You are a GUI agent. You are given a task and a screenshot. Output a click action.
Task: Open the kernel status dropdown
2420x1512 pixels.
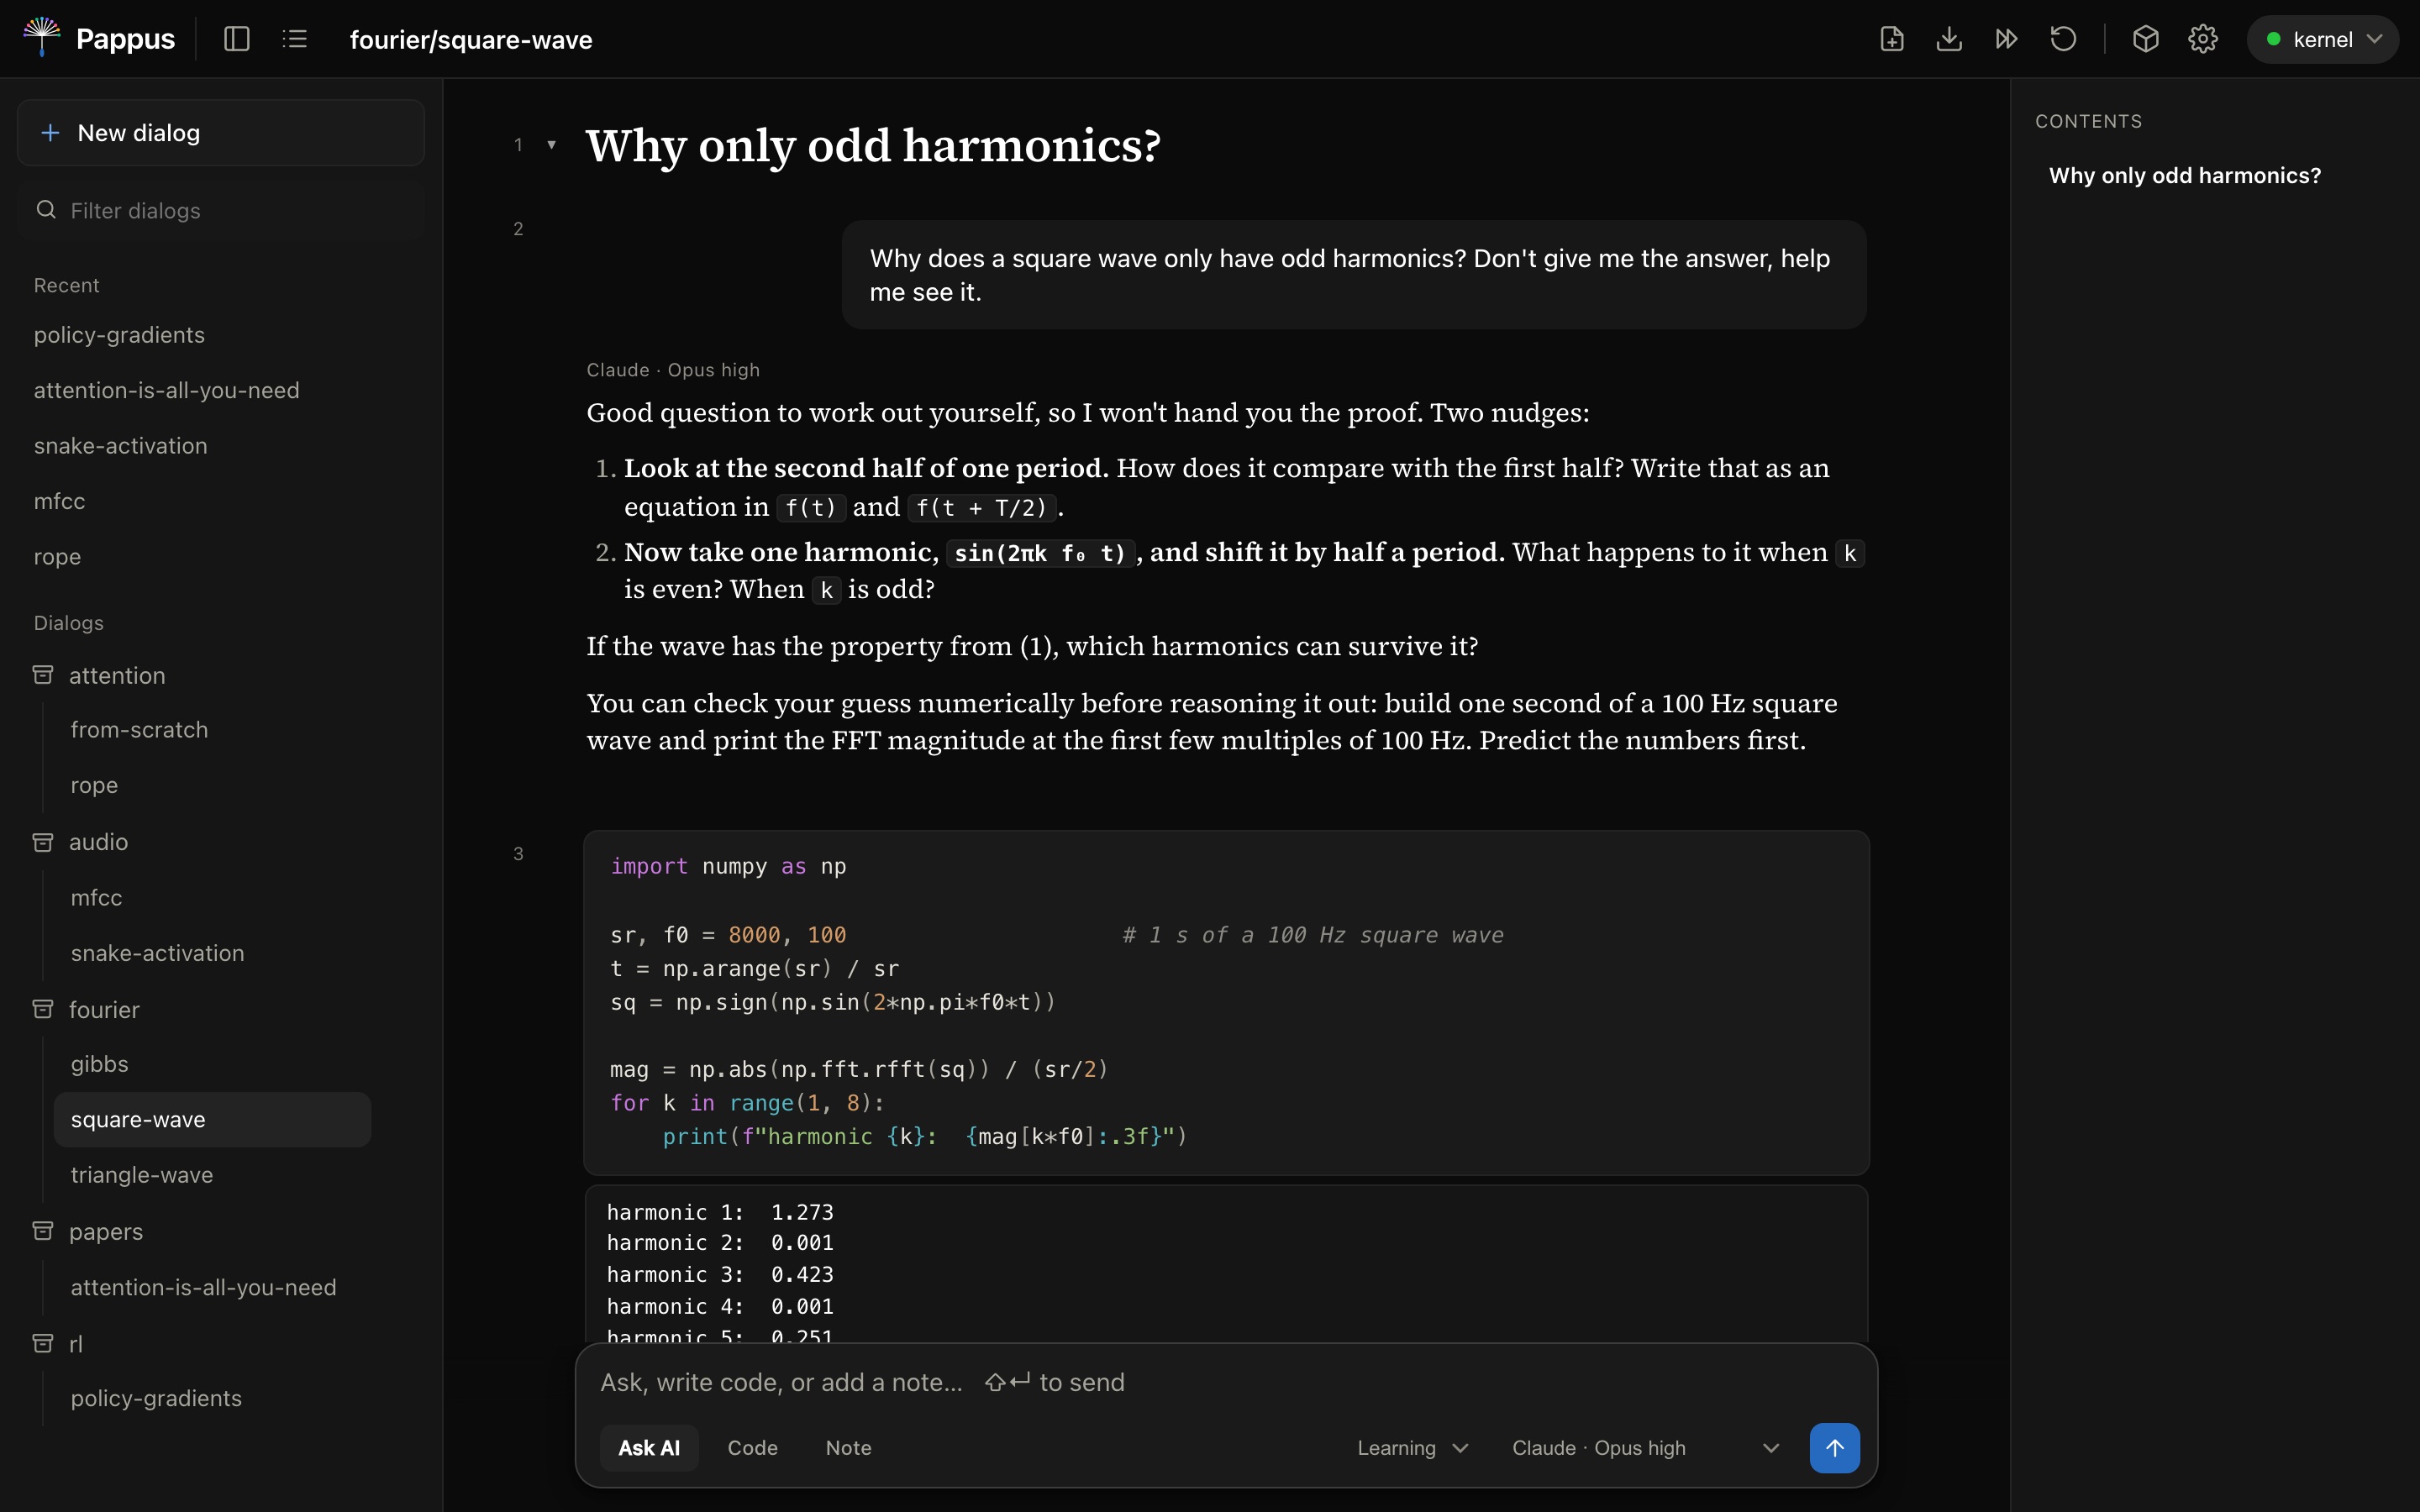pos(2322,39)
